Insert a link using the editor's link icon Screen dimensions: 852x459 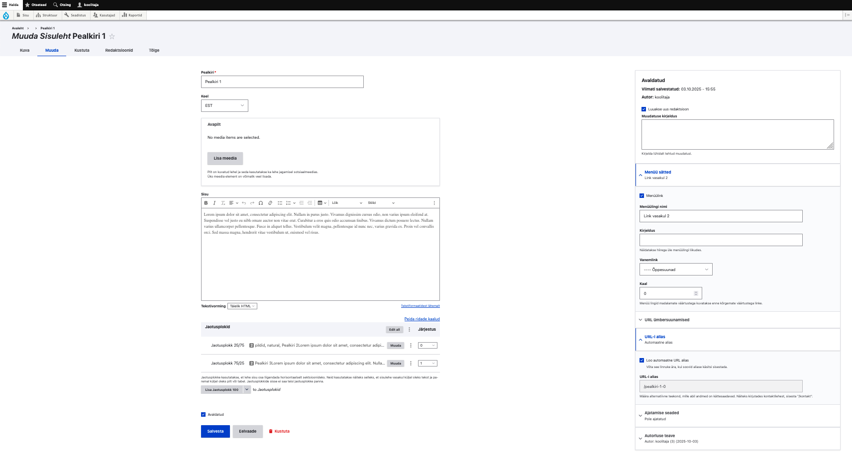tap(270, 203)
